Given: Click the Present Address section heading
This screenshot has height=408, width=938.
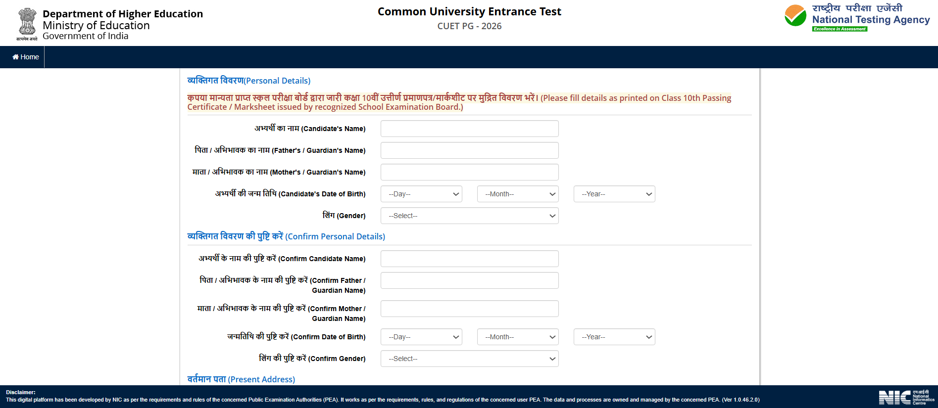Looking at the screenshot, I should pyautogui.click(x=241, y=379).
